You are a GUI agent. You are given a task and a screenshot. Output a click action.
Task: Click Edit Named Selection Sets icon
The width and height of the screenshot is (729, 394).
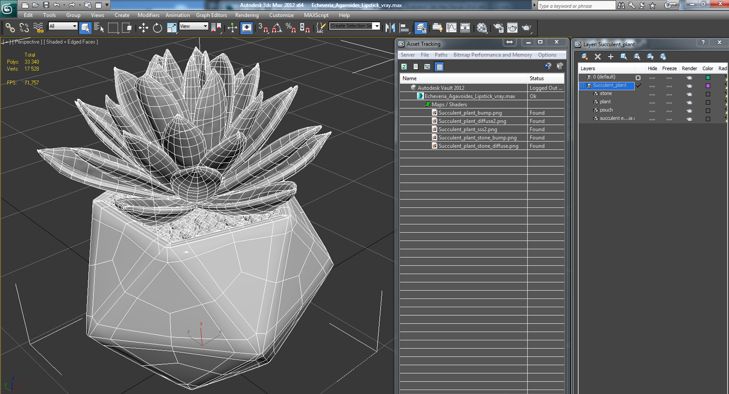[x=321, y=28]
